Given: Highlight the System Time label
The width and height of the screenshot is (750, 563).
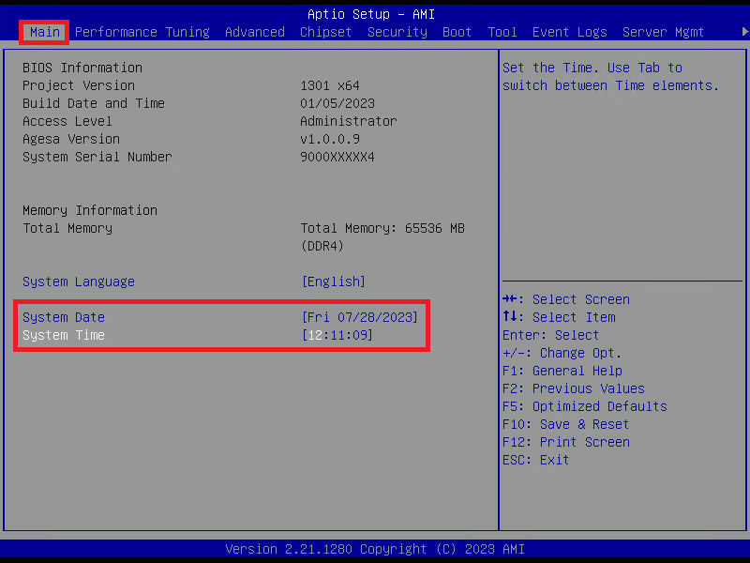Looking at the screenshot, I should point(64,335).
